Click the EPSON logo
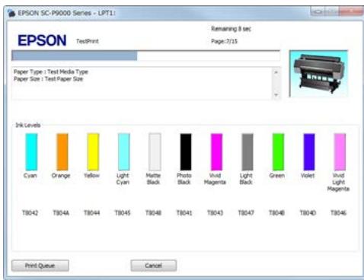The width and height of the screenshot is (364, 280). (42, 40)
